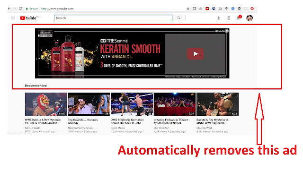
Task: Click the KERATIN SMOOTH ad banner text
Action: click(x=130, y=49)
